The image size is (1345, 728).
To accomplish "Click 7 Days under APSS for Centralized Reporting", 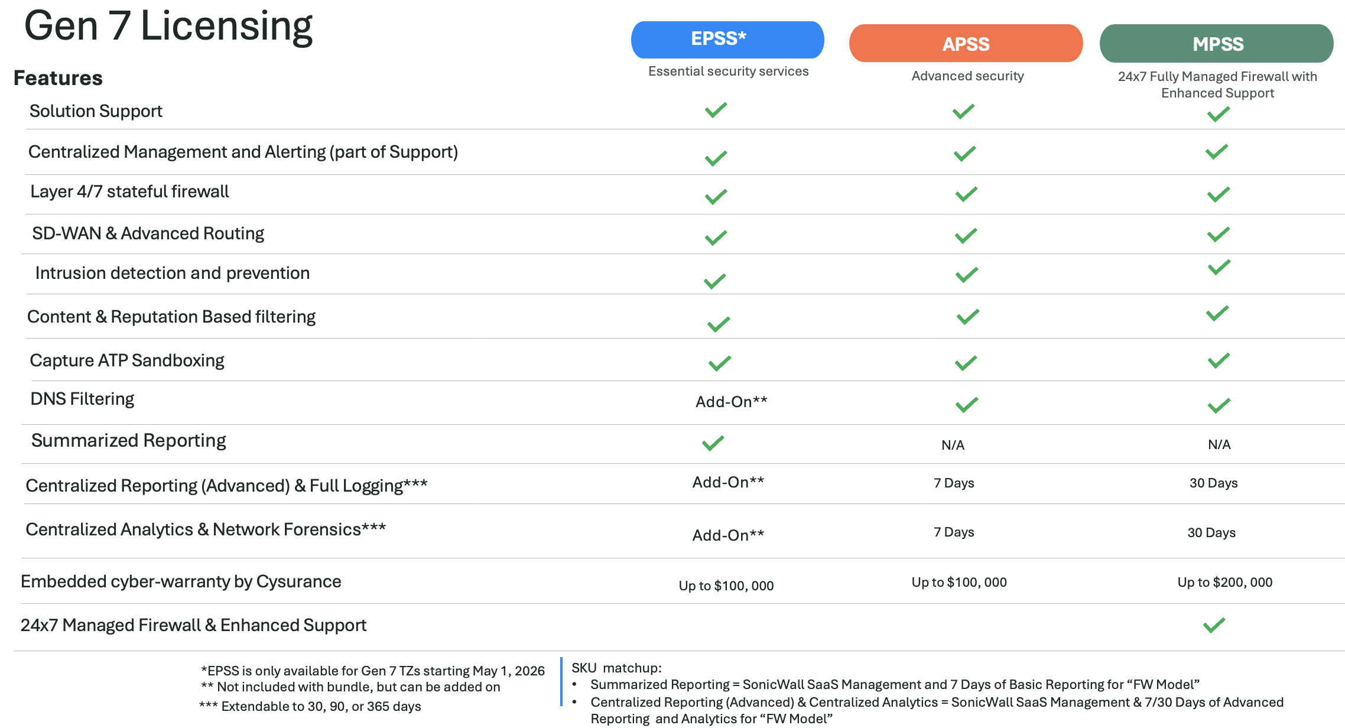I will [x=954, y=483].
